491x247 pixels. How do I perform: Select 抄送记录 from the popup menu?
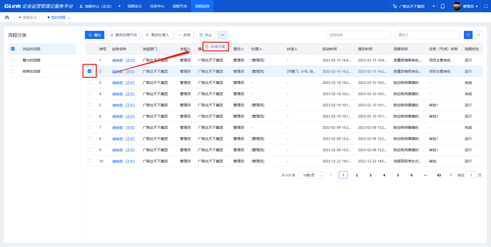[215, 47]
